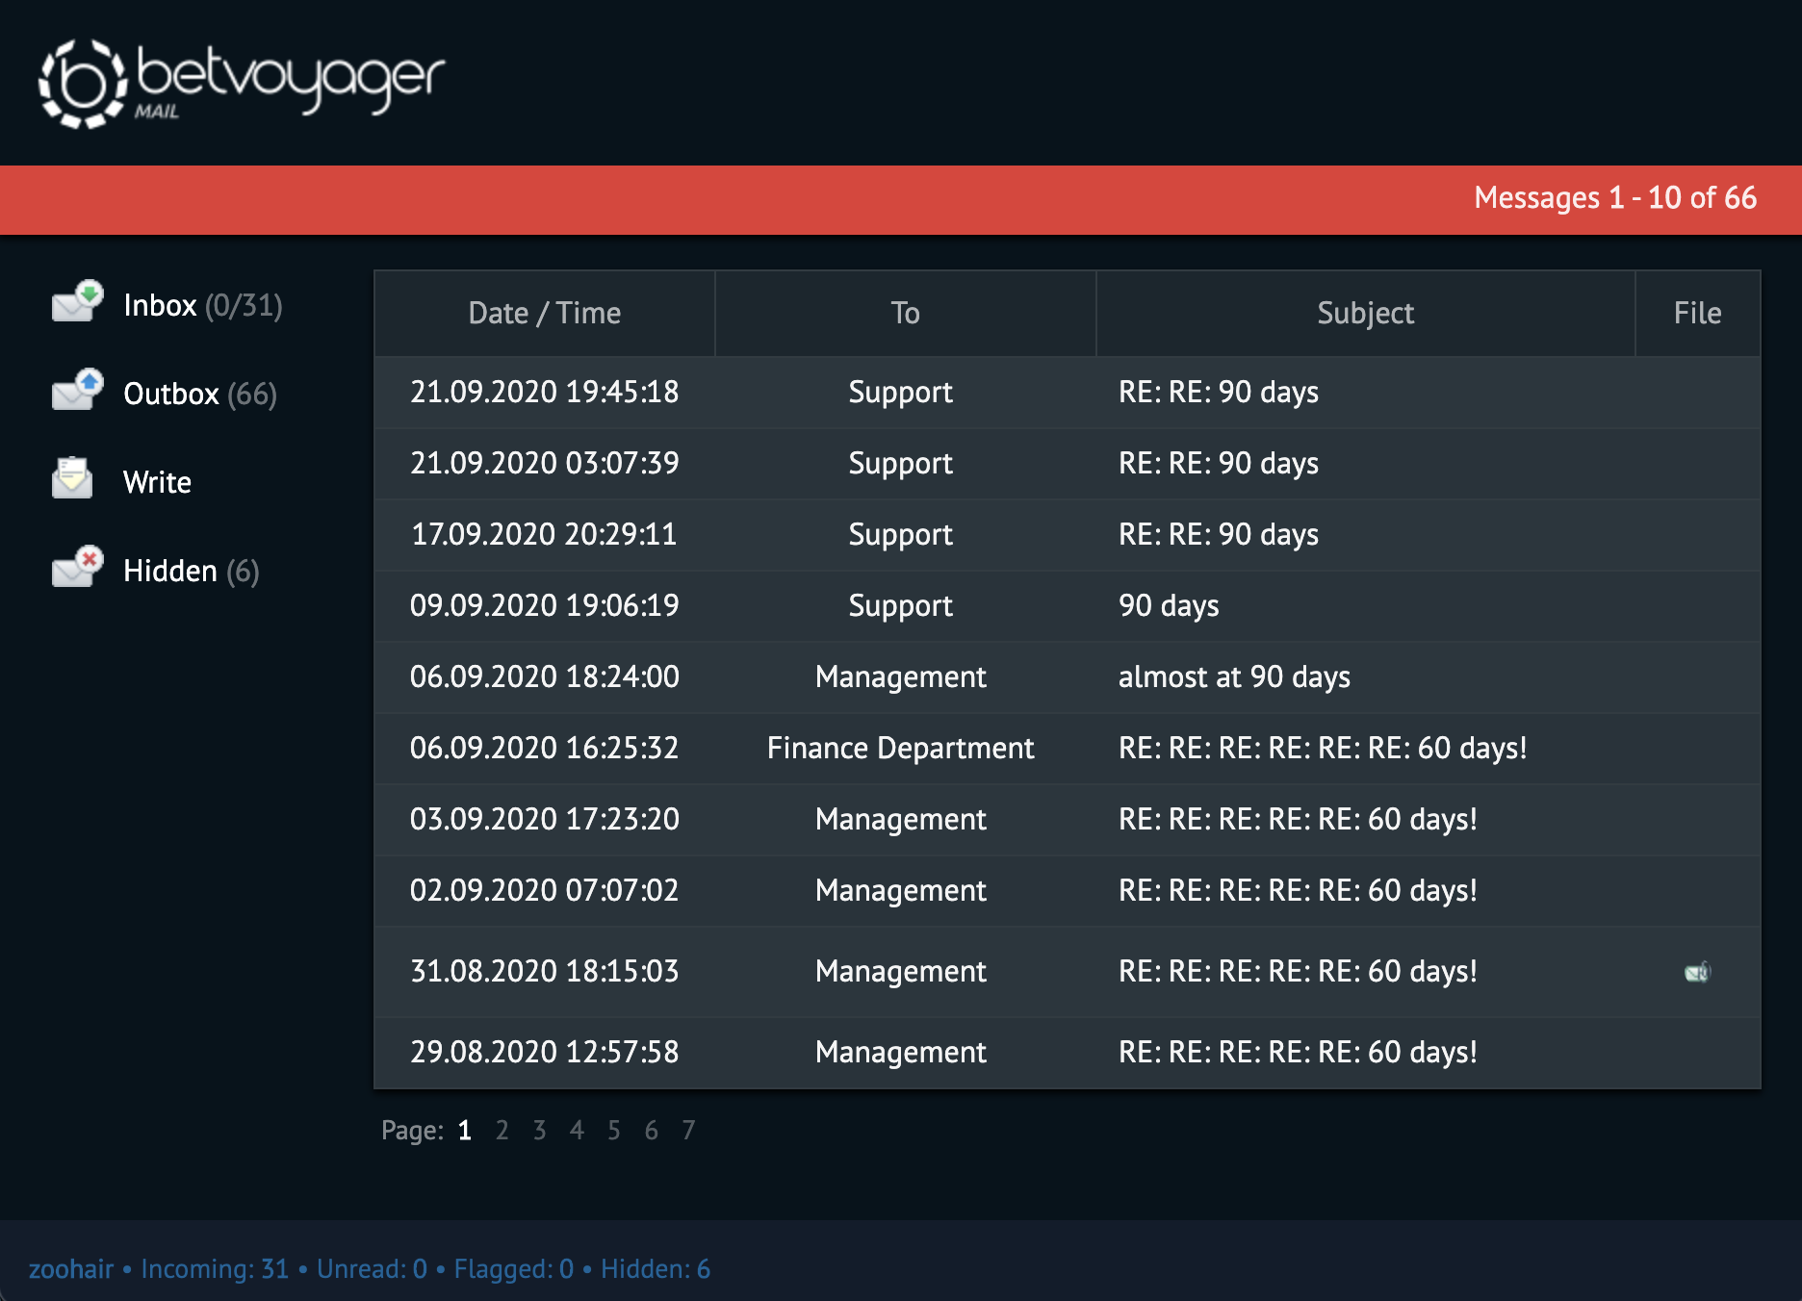Click the Outbox envelope icon
Viewport: 1802px width, 1301px height.
(78, 390)
